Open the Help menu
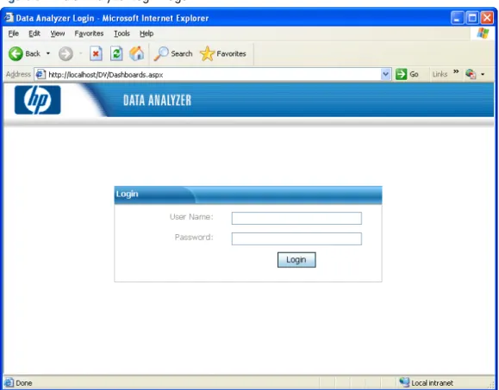This screenshot has height=390, width=499. 147,34
